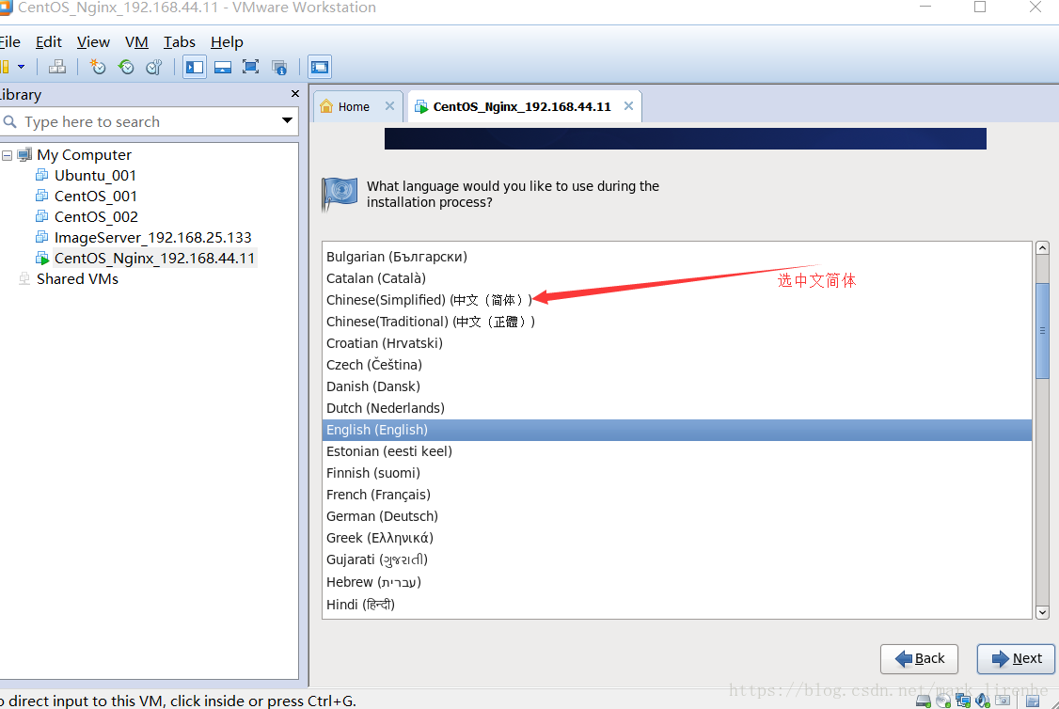This screenshot has height=709, width=1059.
Task: Choose Croatian (Hrvatski) language
Action: pos(677,343)
